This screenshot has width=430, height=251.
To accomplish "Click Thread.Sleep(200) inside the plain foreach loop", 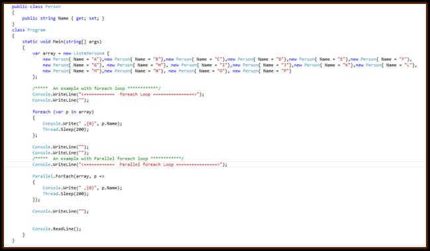I will click(65, 129).
